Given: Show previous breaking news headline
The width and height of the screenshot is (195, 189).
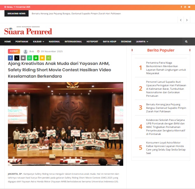Looking at the screenshot, I should coord(181,20).
